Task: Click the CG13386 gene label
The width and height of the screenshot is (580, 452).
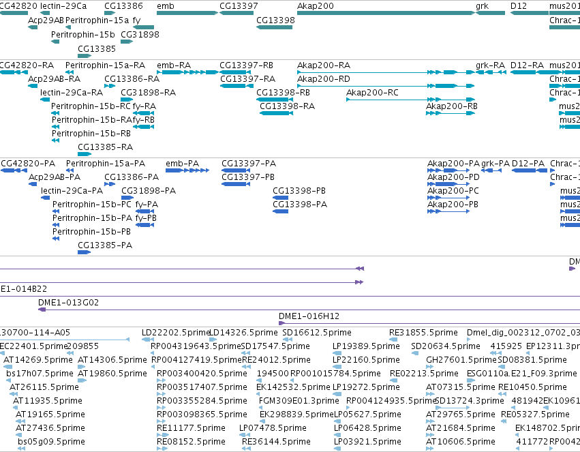Action: 123,6
